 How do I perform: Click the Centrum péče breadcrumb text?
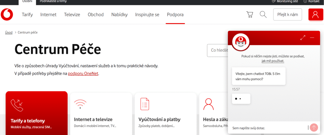coord(28,32)
